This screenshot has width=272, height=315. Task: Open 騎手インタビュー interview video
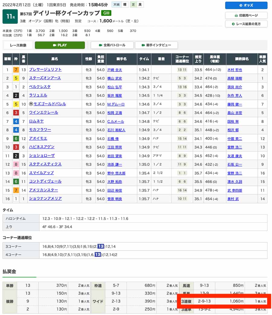pos(156,45)
